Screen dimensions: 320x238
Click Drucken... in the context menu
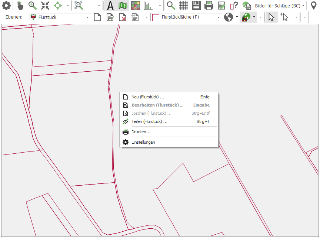141,132
